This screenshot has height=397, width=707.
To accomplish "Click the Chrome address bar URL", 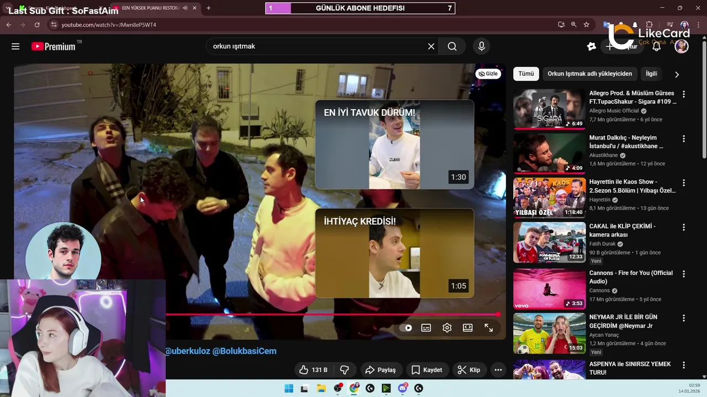I will pos(109,25).
